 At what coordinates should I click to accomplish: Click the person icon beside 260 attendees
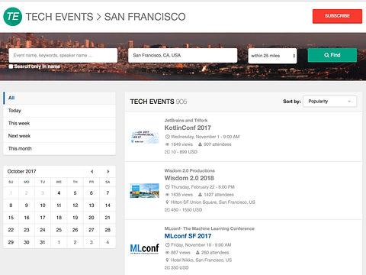click(x=197, y=253)
